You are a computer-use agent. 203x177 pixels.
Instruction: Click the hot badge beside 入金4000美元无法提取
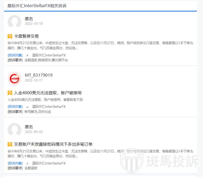click(10, 93)
